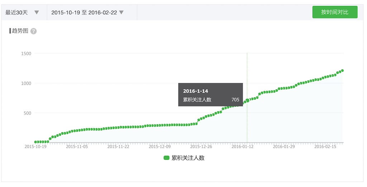This screenshot has width=367, height=187.
Task: Click the 2016-01-29 x-axis label
Action: click(284, 147)
